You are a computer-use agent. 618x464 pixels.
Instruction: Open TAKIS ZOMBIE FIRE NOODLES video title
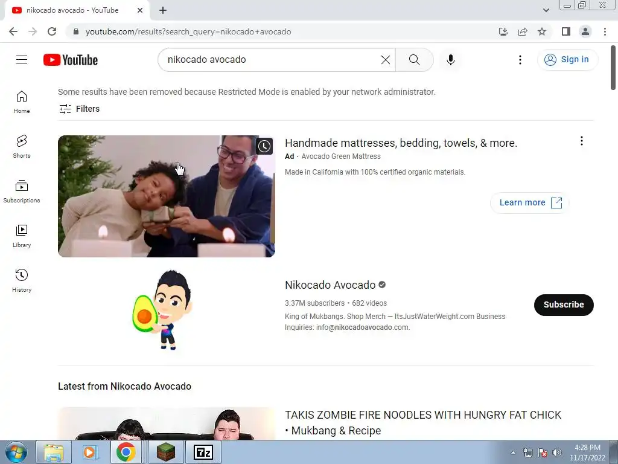point(423,422)
